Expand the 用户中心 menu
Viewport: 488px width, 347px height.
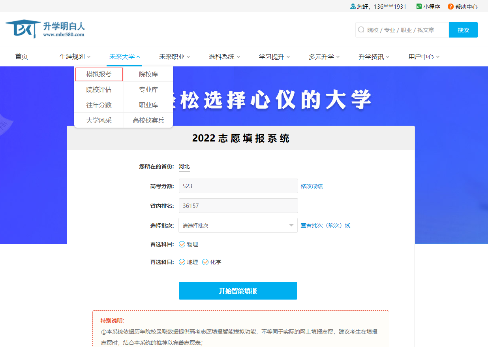(x=424, y=57)
